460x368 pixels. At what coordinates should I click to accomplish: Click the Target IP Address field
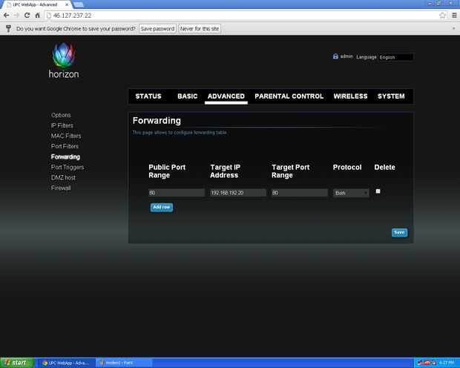coord(238,193)
